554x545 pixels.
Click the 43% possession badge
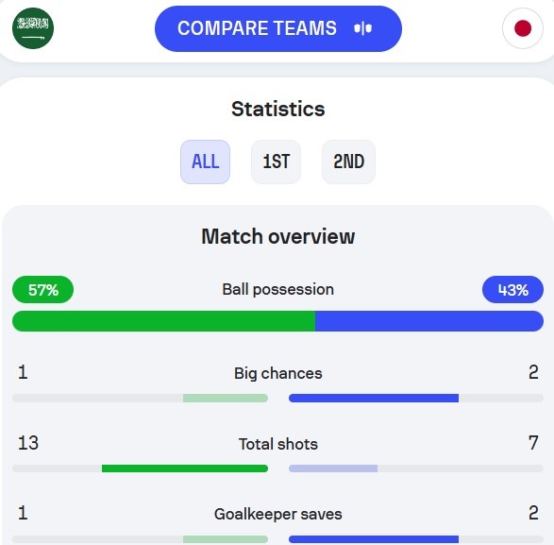coord(512,290)
